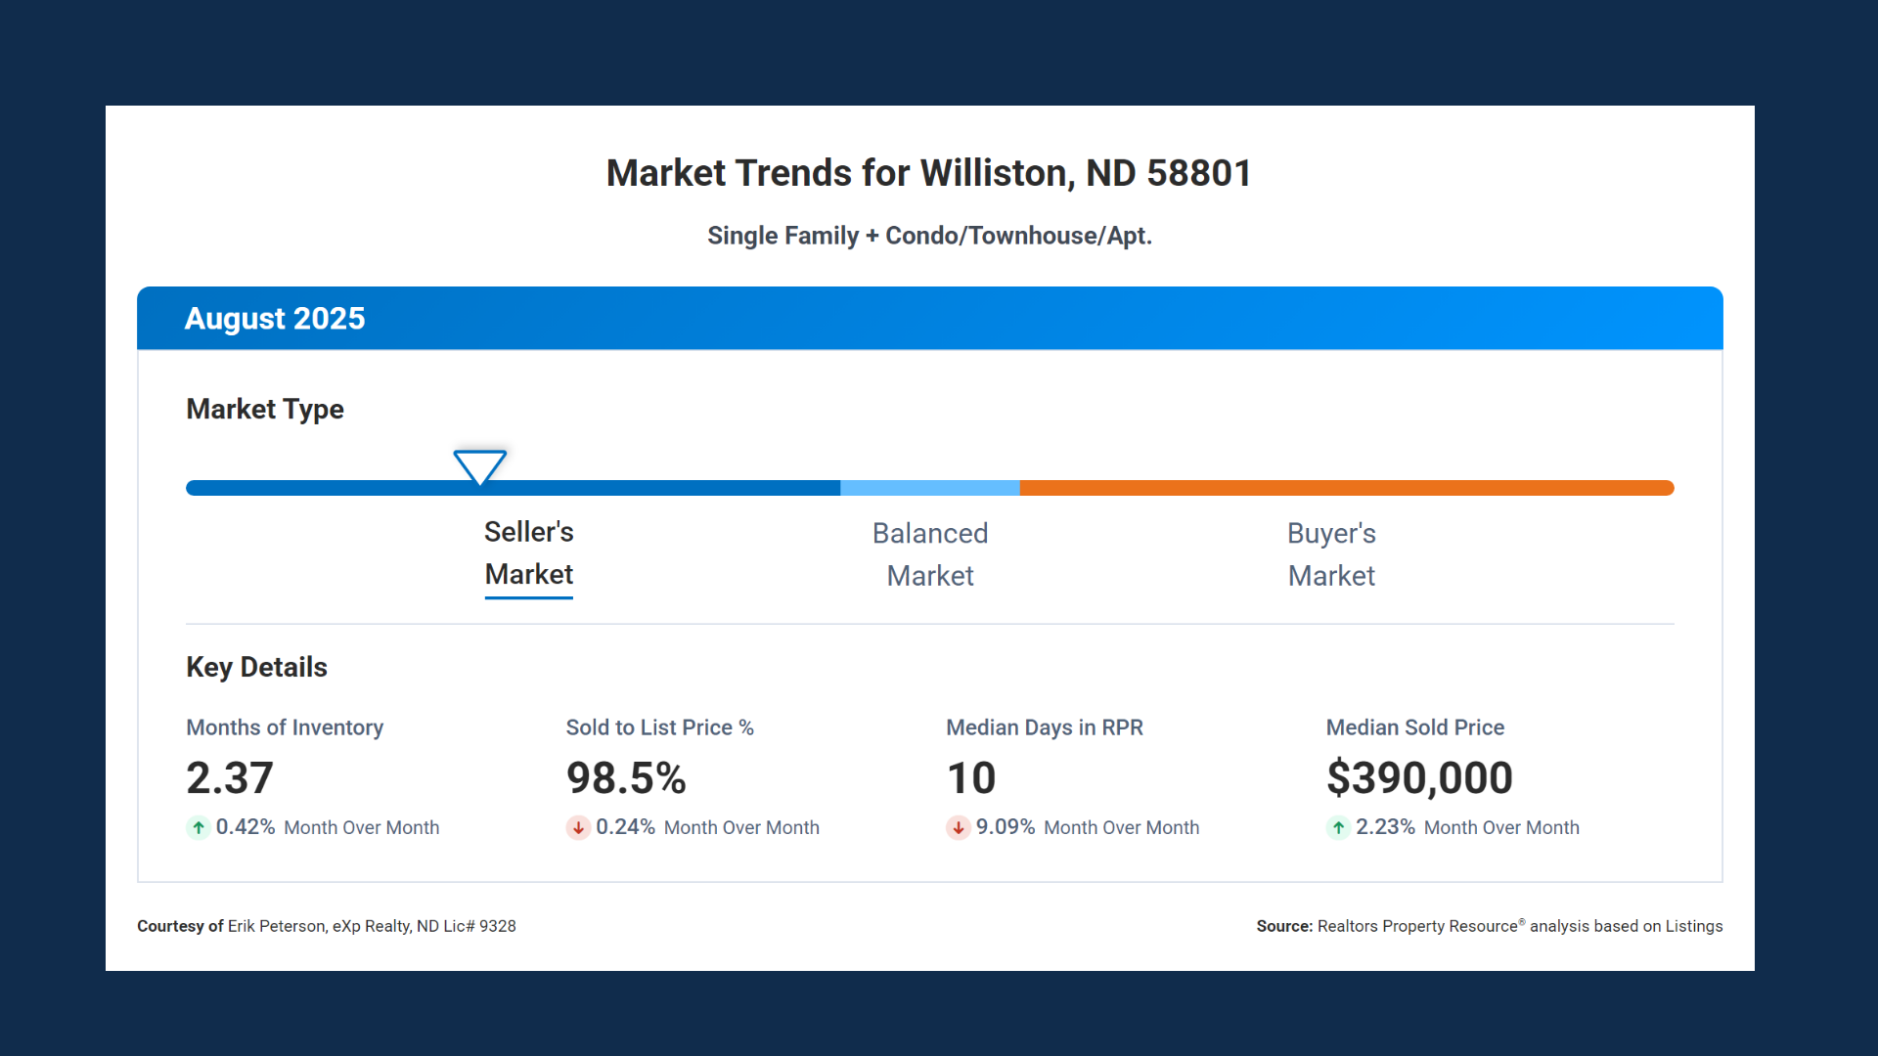Select the Seller's Market label
Screen dimensions: 1878x1056
tap(528, 553)
